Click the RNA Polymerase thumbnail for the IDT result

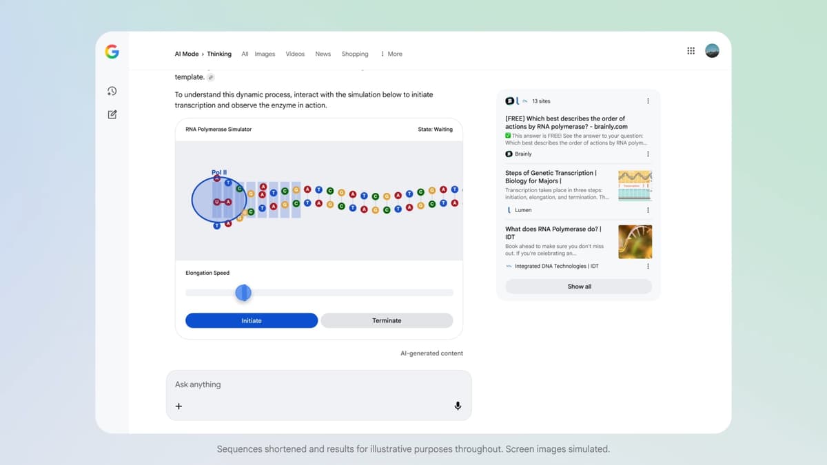635,242
